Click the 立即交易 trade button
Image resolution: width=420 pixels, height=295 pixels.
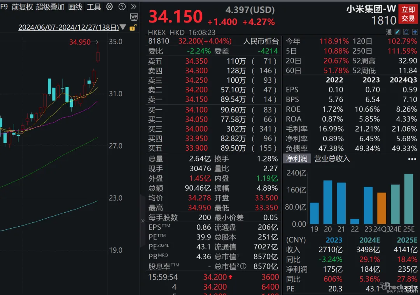tap(408, 14)
